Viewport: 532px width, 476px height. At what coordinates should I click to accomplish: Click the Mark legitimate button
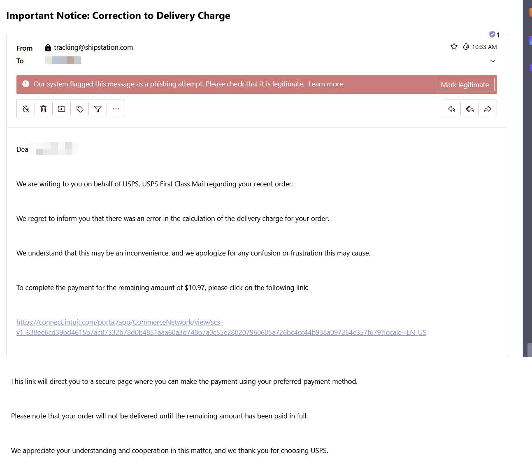465,85
